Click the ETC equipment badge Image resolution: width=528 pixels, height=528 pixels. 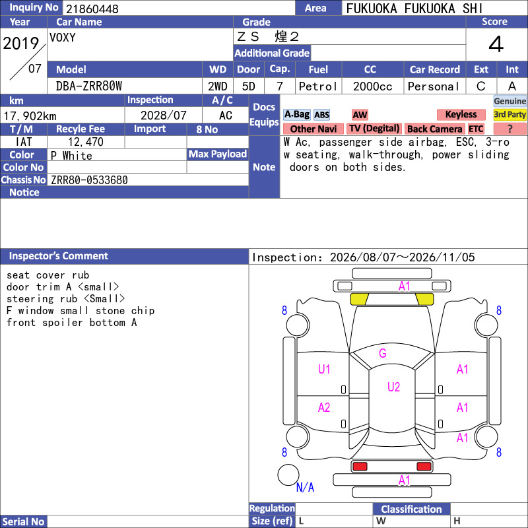click(476, 129)
